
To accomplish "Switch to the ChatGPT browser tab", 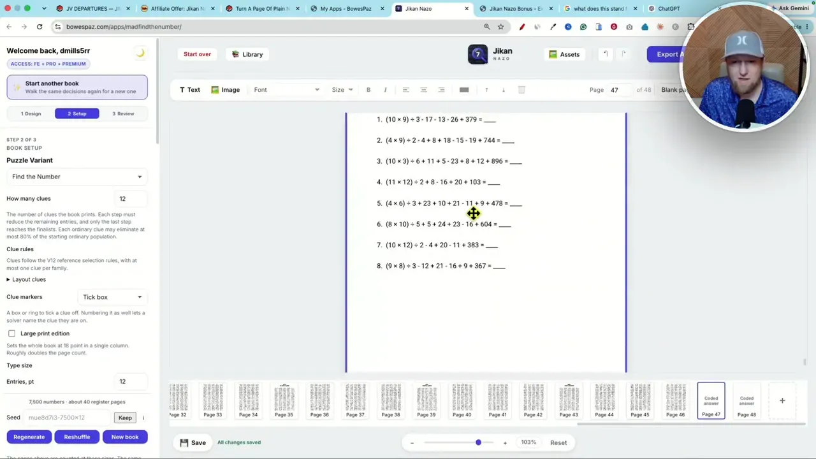I will coord(668,9).
